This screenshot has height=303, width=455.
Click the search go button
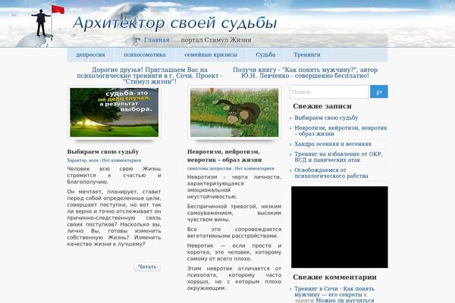pyautogui.click(x=378, y=92)
